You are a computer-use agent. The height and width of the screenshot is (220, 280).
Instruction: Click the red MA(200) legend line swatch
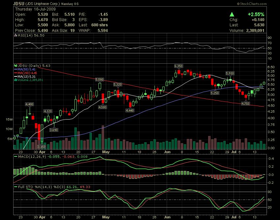click(16, 73)
